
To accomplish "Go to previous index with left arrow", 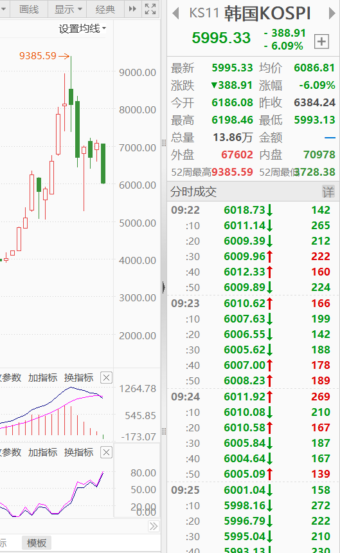I will [175, 14].
